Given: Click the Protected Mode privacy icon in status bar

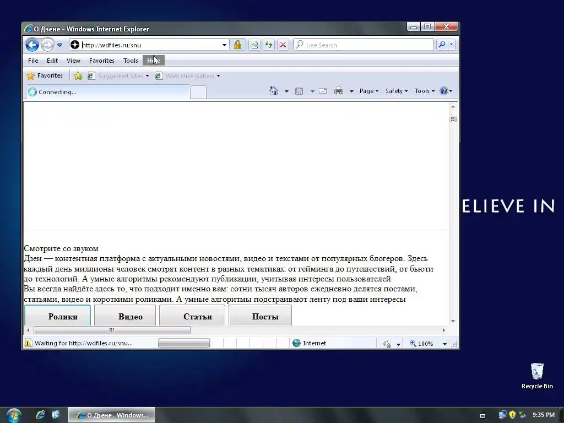Looking at the screenshot, I should point(387,344).
